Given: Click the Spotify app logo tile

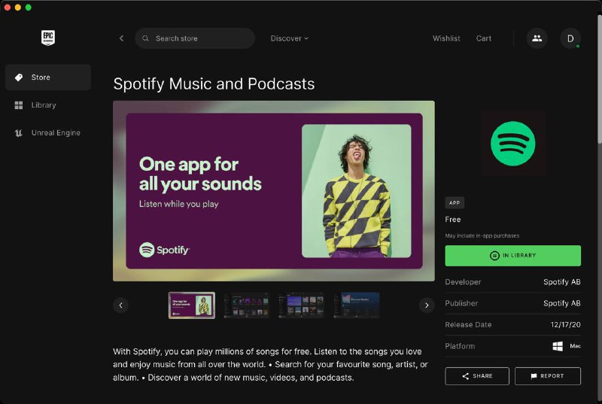Looking at the screenshot, I should [x=512, y=144].
